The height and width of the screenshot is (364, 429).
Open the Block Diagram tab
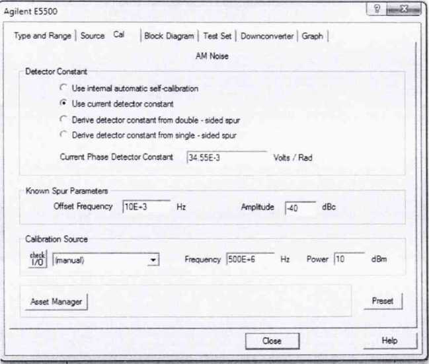pos(169,36)
